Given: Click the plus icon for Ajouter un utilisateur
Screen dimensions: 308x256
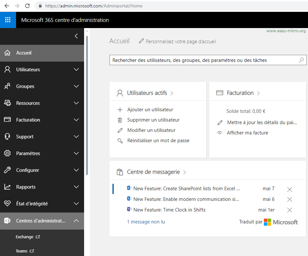Looking at the screenshot, I should pyautogui.click(x=120, y=110).
